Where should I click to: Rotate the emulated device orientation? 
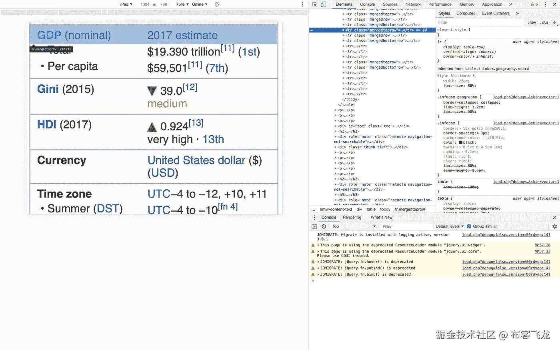[217, 4]
